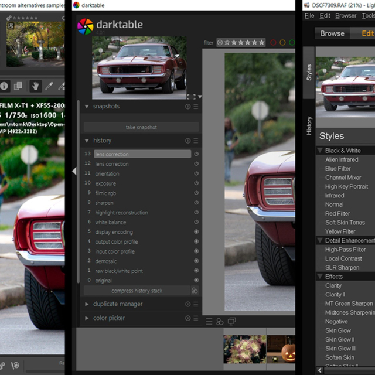Expand the duplicate manager panel

tap(87, 304)
